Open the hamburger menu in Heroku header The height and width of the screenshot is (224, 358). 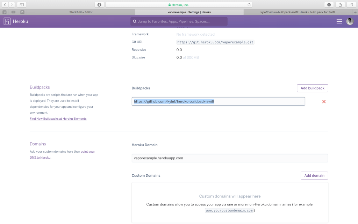tap(339, 21)
